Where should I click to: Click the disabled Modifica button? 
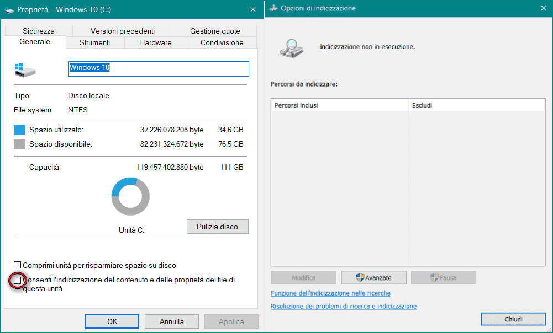304,278
